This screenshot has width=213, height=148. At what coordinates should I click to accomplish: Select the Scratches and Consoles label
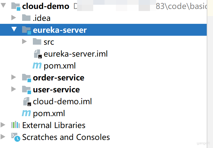point(66,137)
